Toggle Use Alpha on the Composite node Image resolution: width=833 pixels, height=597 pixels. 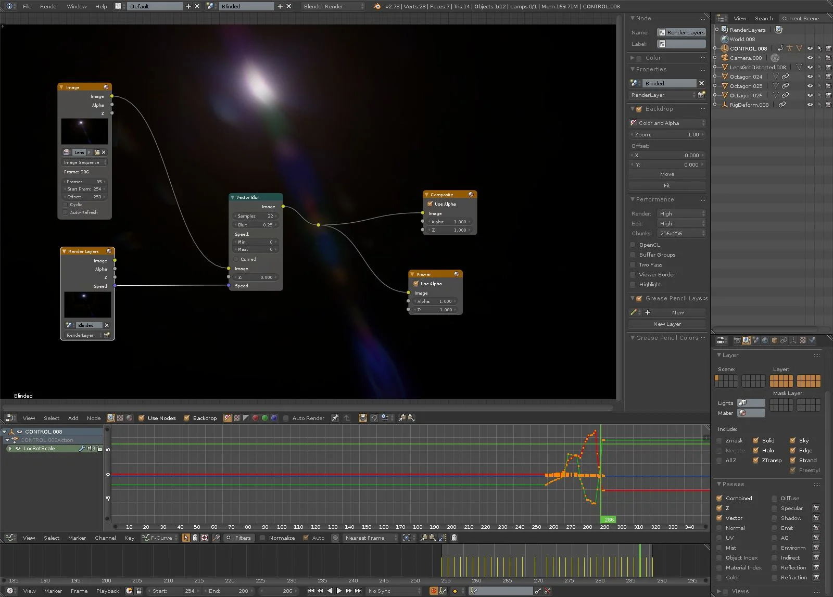pyautogui.click(x=430, y=204)
